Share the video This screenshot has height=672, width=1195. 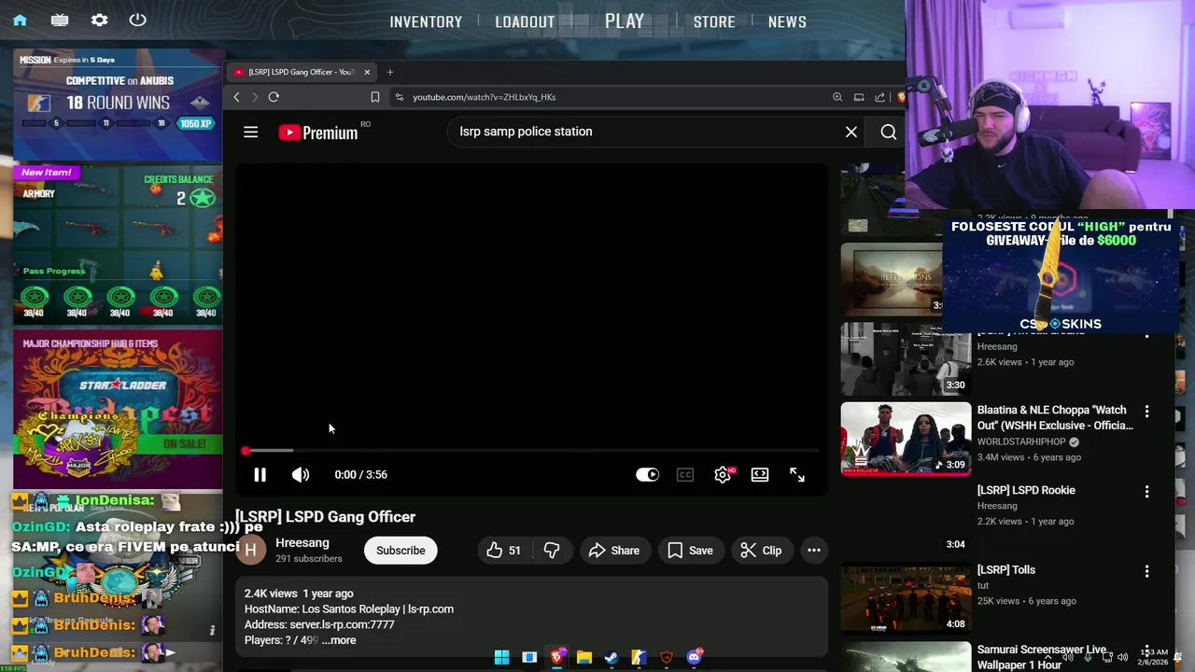(613, 551)
